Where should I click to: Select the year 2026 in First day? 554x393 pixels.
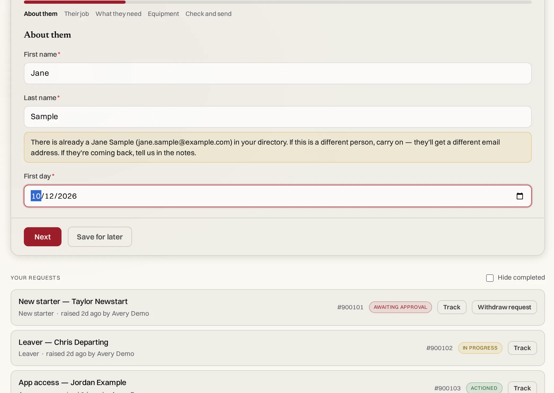pyautogui.click(x=67, y=196)
